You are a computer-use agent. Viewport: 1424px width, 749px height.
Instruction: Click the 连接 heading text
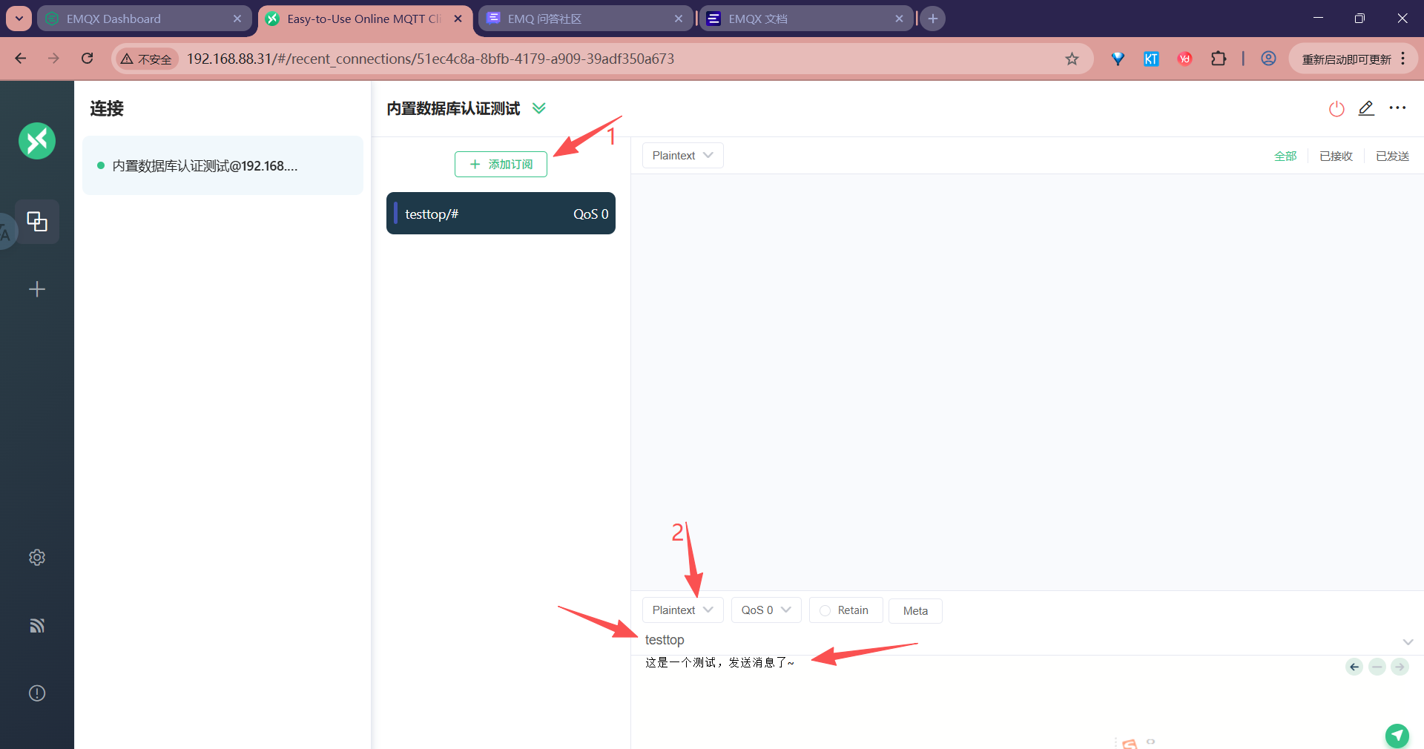click(107, 108)
